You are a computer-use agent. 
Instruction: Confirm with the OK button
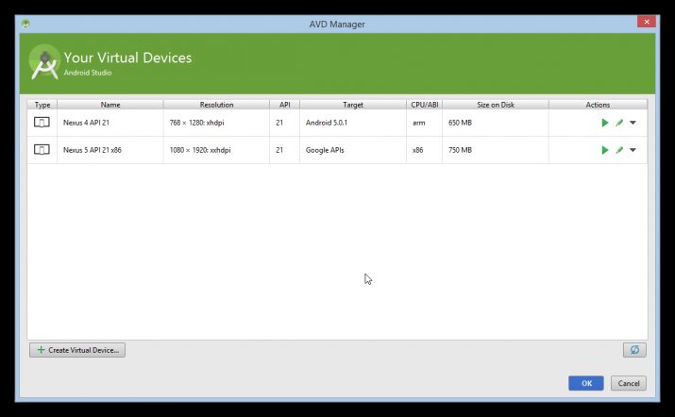[x=586, y=383]
